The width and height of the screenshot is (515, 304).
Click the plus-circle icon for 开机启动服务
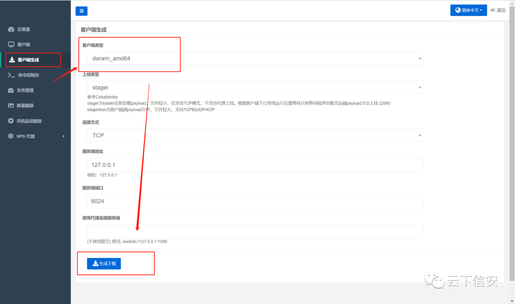click(x=11, y=121)
